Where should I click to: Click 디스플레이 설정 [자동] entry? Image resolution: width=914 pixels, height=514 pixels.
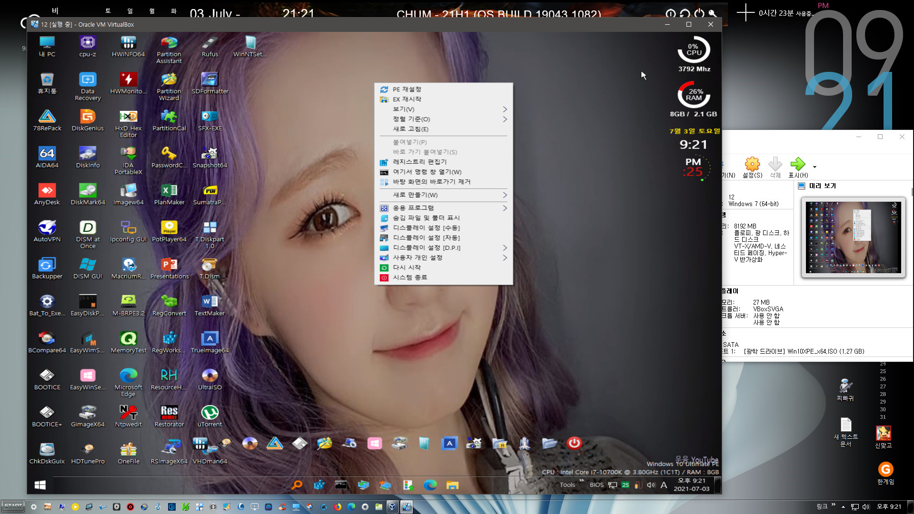point(444,238)
